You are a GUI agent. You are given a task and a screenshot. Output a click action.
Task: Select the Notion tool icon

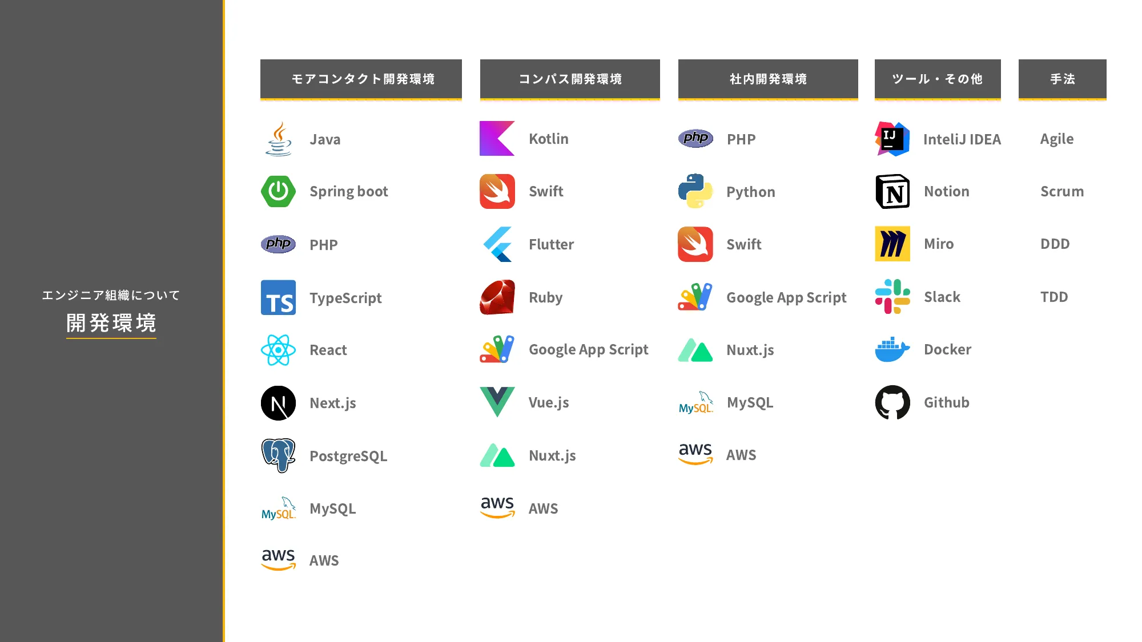892,191
